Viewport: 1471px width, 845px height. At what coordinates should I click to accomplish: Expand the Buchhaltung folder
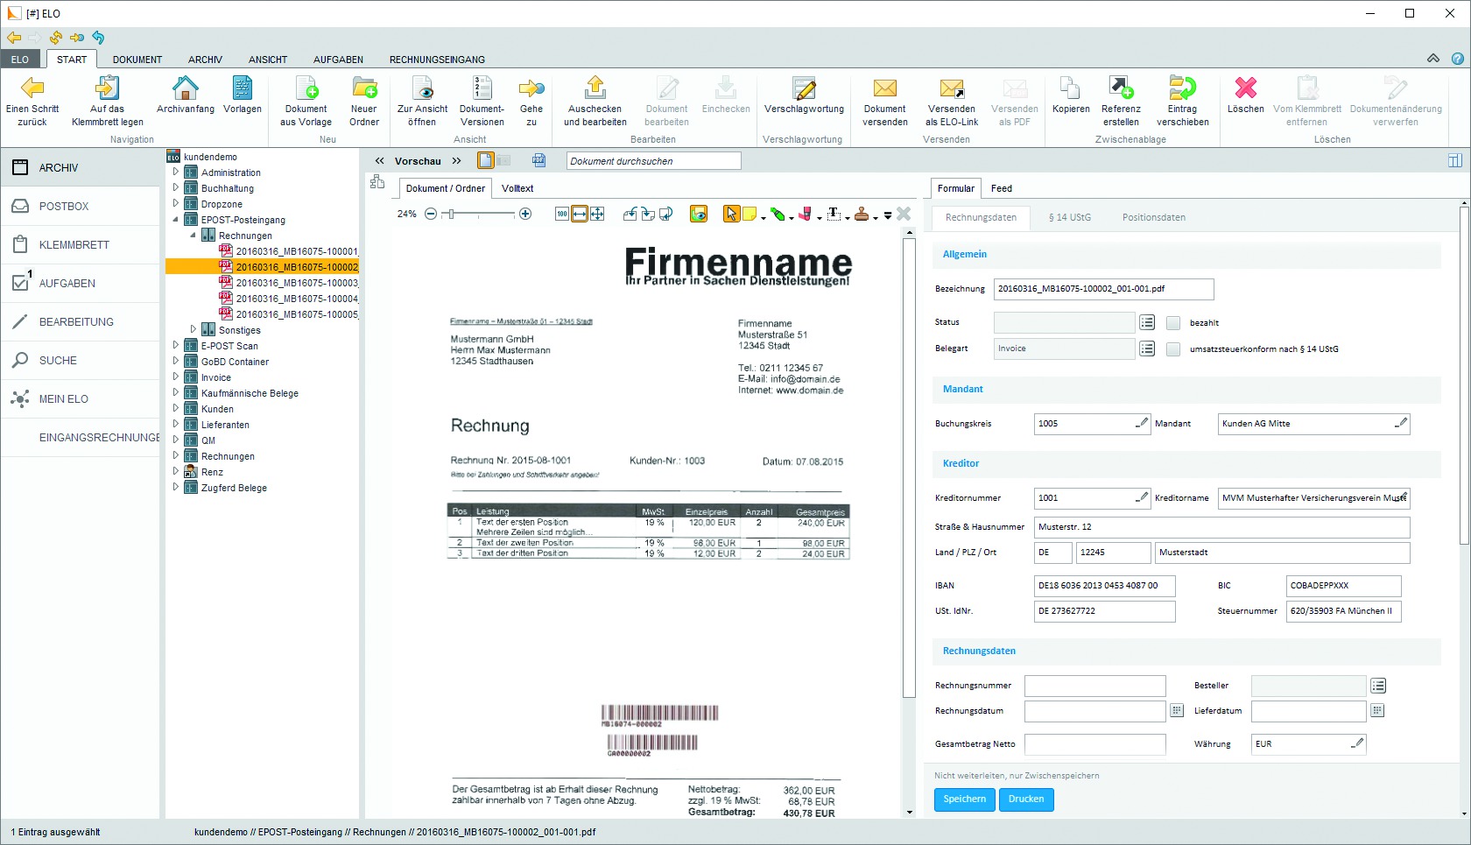pos(175,188)
